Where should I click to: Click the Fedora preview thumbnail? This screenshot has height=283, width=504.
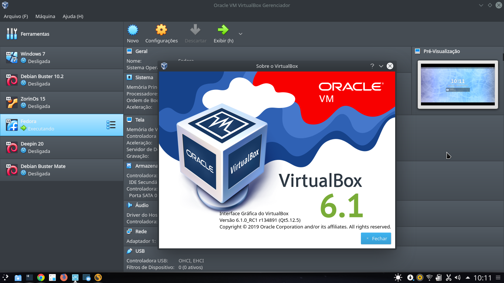coord(457,85)
